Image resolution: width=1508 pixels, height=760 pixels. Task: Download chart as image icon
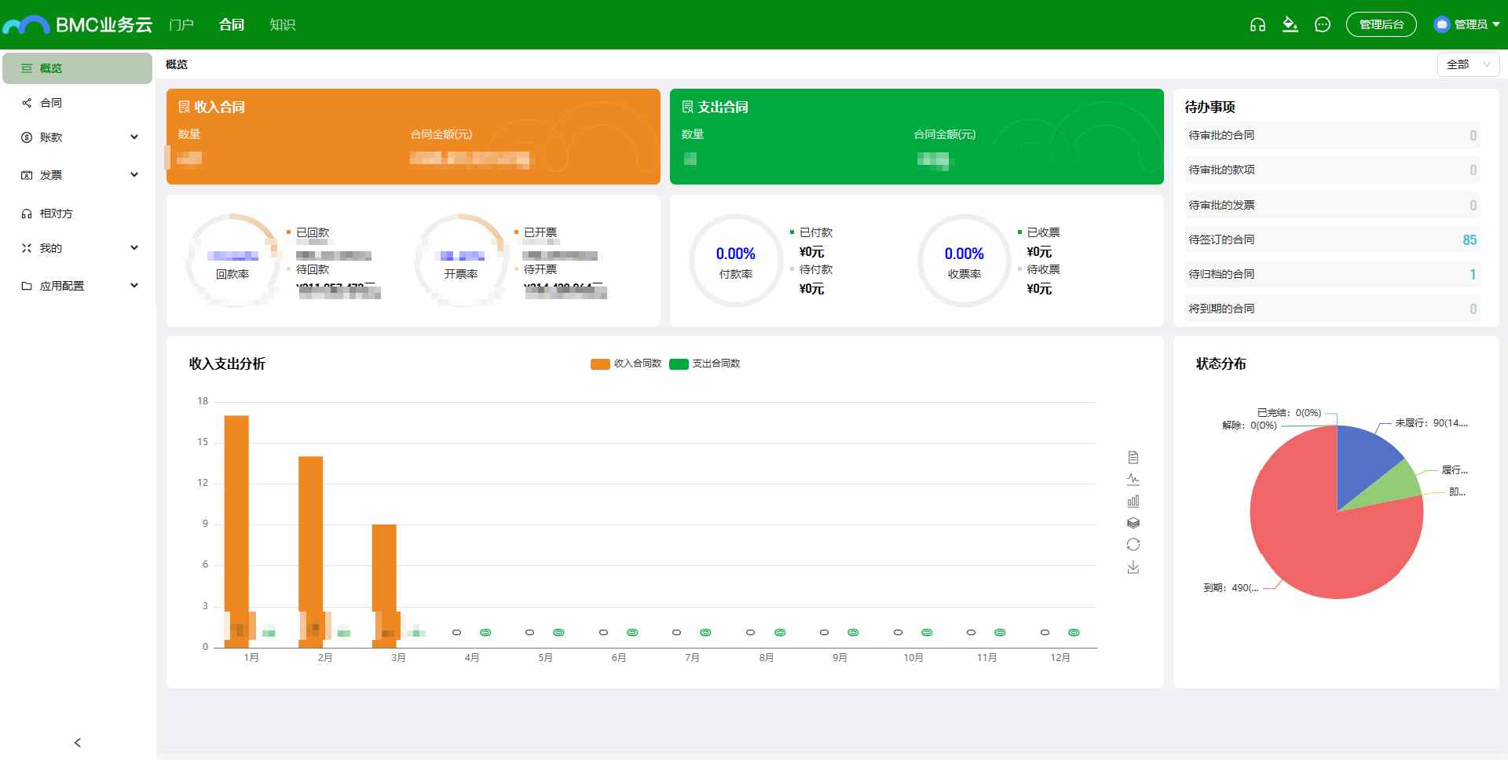coord(1133,567)
